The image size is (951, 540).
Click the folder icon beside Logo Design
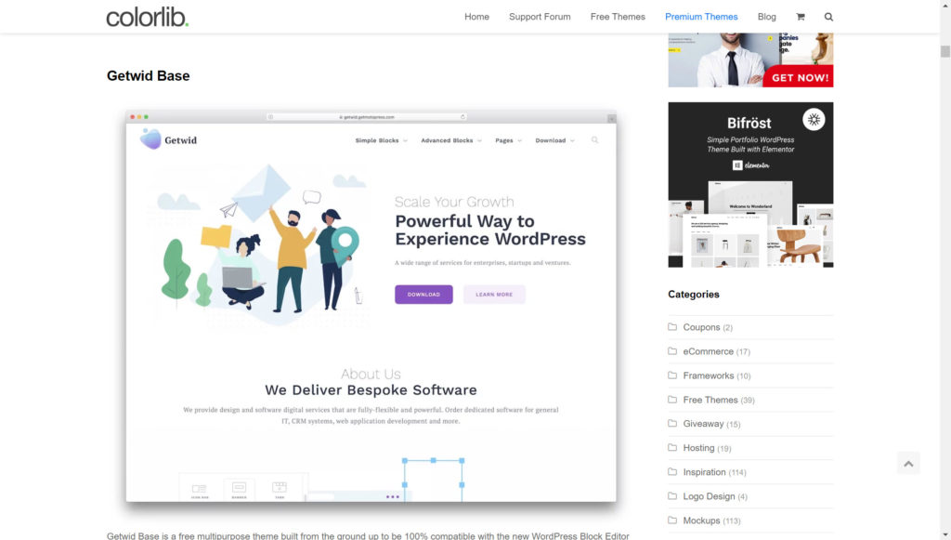pyautogui.click(x=672, y=496)
